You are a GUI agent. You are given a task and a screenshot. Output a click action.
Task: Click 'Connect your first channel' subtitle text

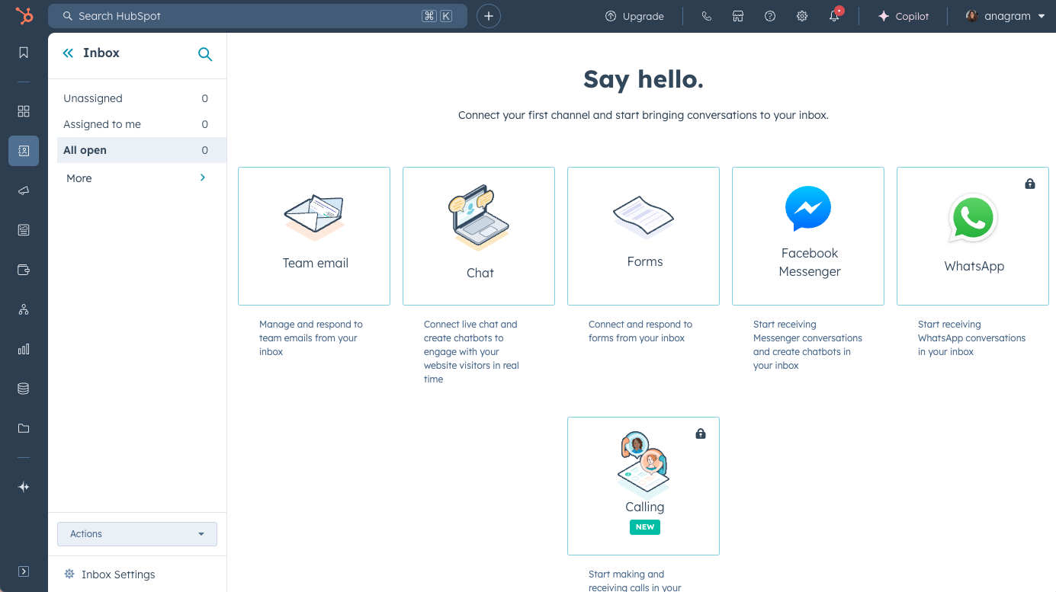(644, 116)
